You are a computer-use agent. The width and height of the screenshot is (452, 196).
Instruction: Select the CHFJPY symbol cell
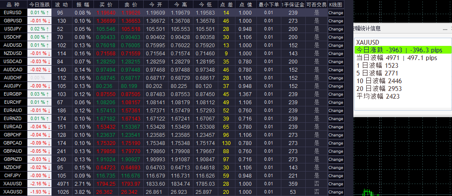(x=13, y=175)
